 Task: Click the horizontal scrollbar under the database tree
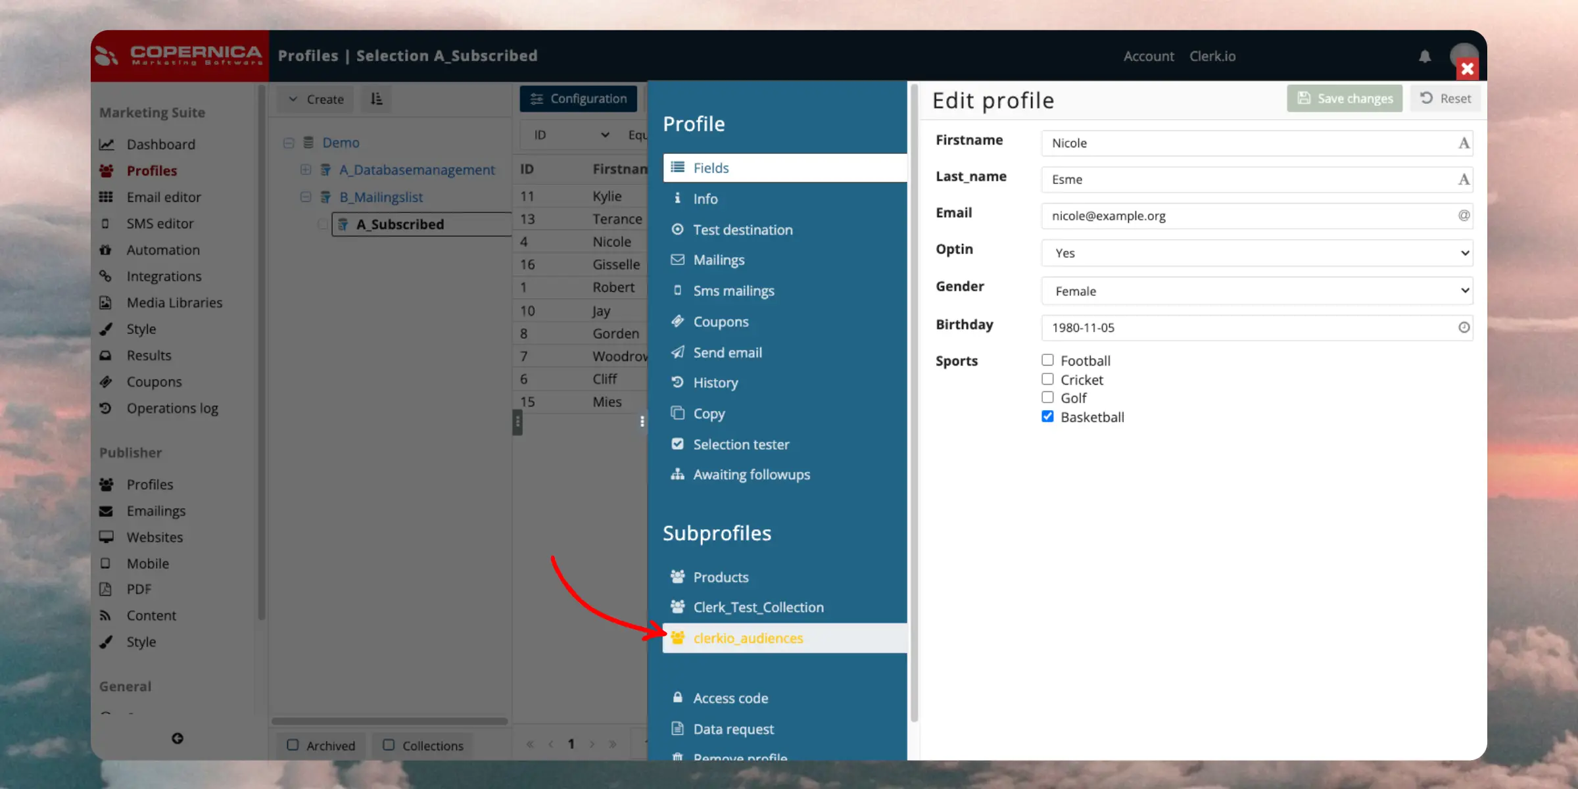coord(389,721)
